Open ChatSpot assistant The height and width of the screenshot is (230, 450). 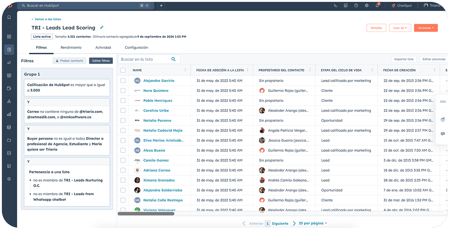point(402,6)
